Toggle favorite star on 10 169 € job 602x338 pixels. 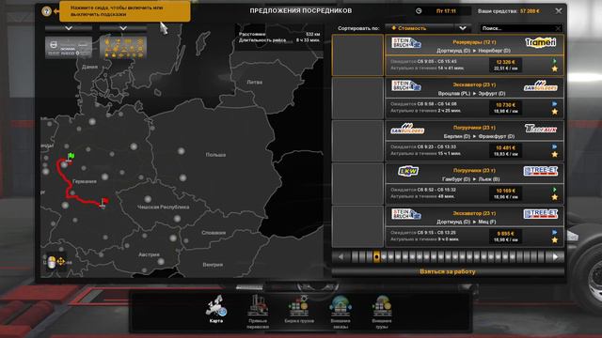(554, 197)
